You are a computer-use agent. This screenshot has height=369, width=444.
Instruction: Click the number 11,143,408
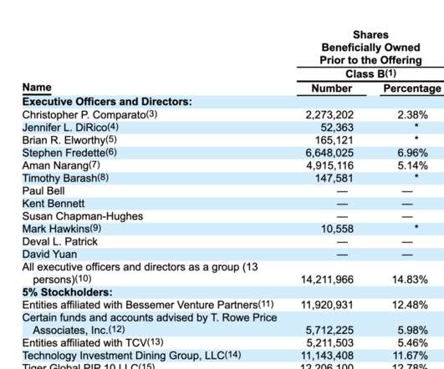click(327, 356)
